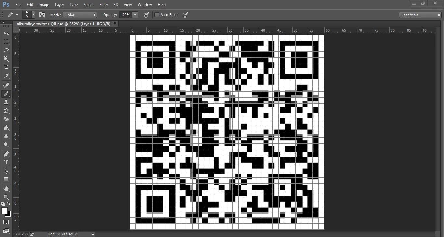The height and width of the screenshot is (237, 444).
Task: Open the Essentials workspace dropdown
Action: coord(420,15)
